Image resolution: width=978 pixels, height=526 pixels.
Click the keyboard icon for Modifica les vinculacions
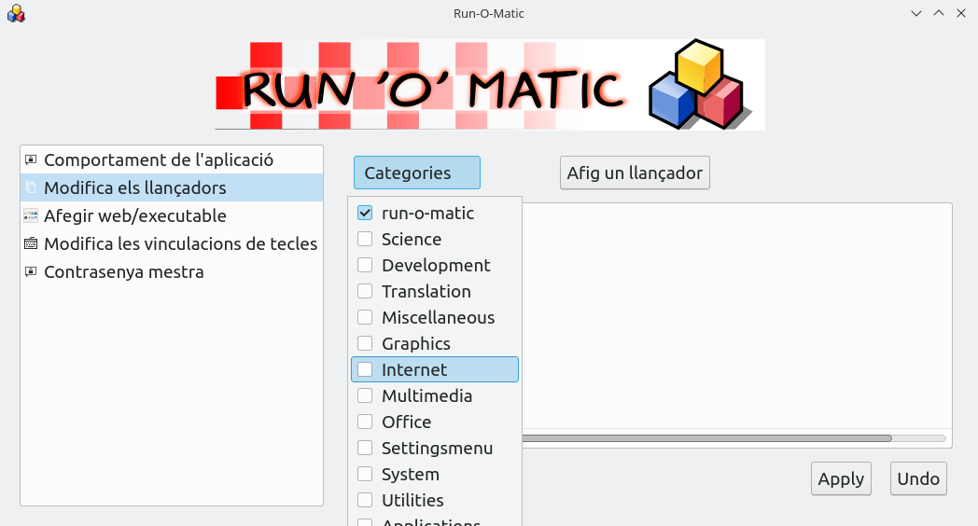[31, 244]
